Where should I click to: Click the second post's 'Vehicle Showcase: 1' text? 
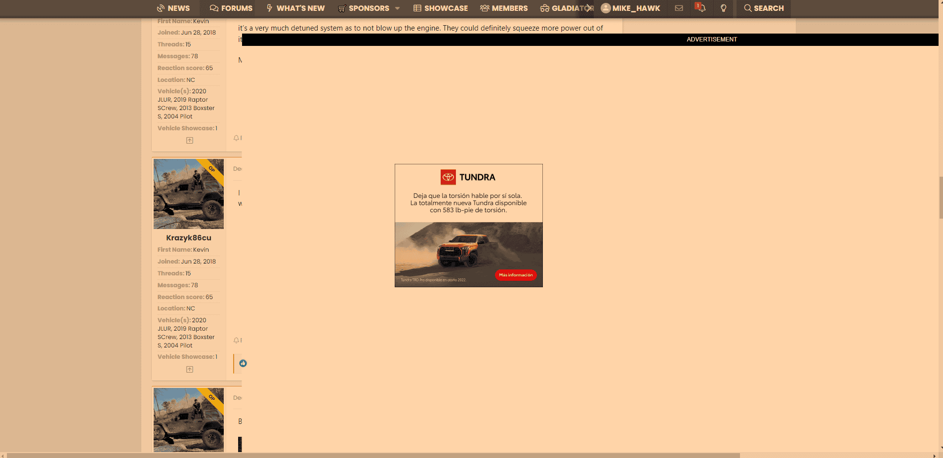187,357
